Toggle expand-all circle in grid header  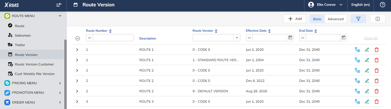click(x=77, y=38)
